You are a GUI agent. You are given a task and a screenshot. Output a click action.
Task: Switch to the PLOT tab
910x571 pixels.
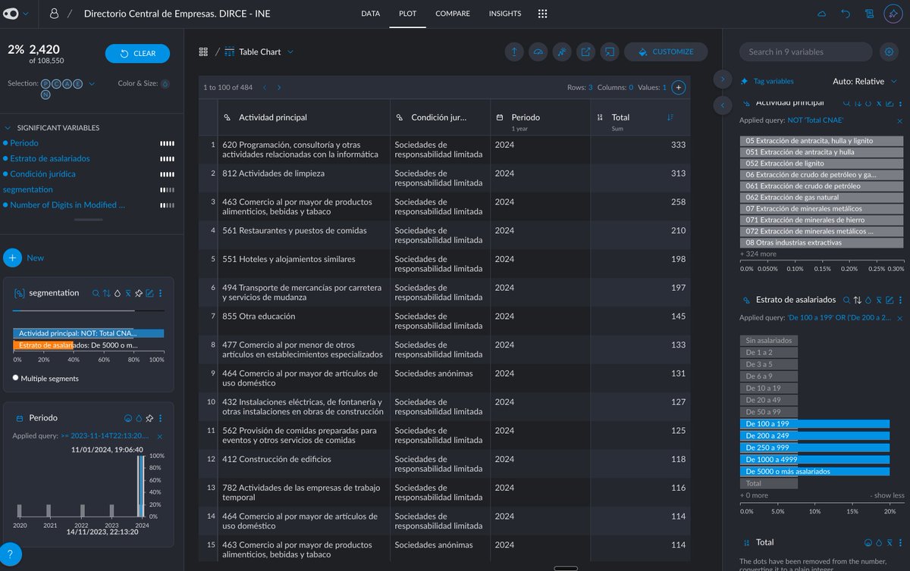click(x=407, y=14)
